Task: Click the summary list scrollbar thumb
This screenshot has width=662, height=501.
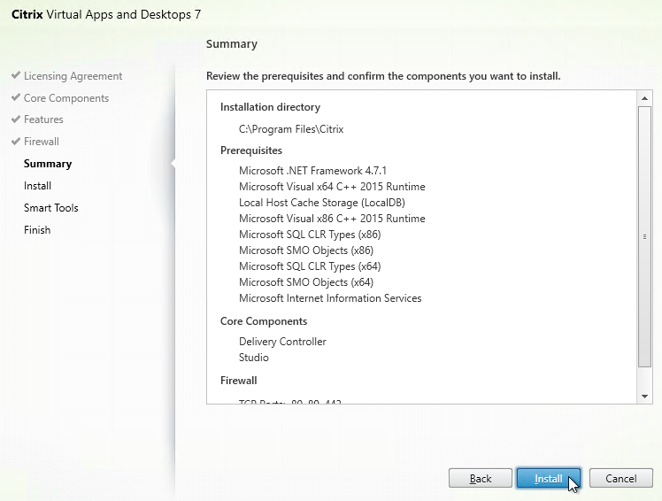Action: 644,236
